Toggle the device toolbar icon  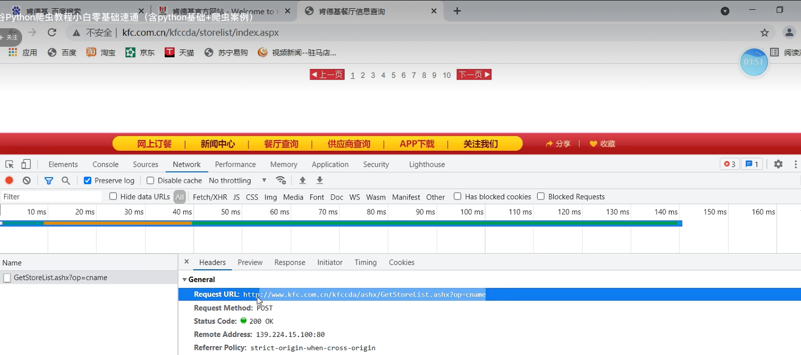tap(26, 164)
